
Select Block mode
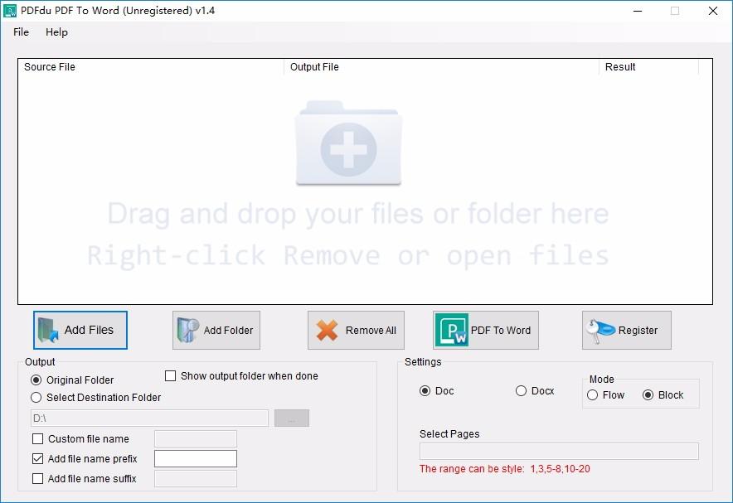tap(648, 395)
